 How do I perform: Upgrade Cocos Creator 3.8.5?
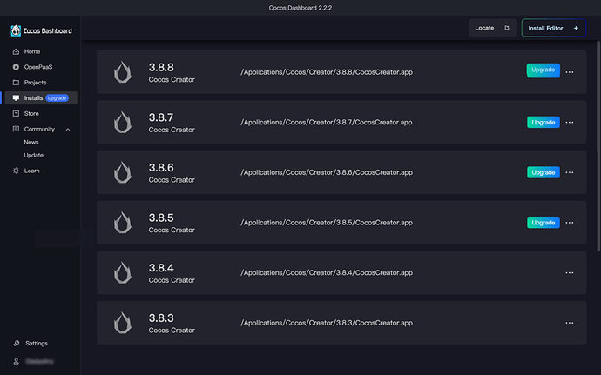pyautogui.click(x=544, y=223)
